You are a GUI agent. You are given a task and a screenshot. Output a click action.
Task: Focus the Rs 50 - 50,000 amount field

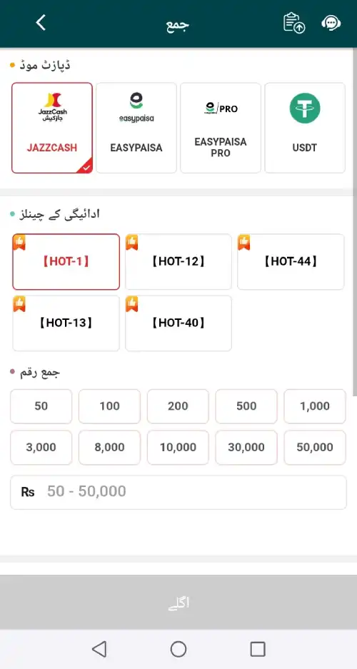[178, 493]
